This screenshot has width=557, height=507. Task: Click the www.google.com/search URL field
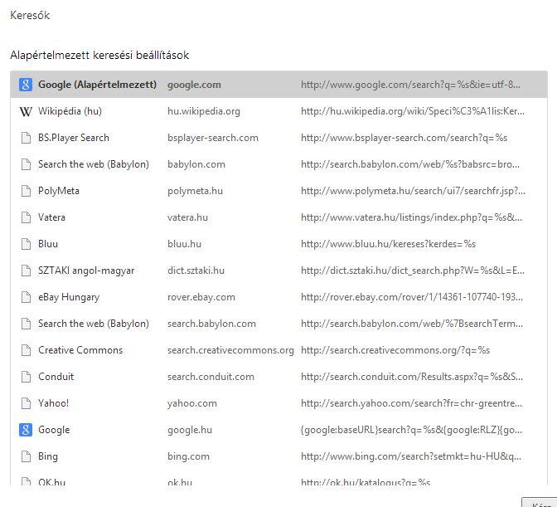coord(410,85)
